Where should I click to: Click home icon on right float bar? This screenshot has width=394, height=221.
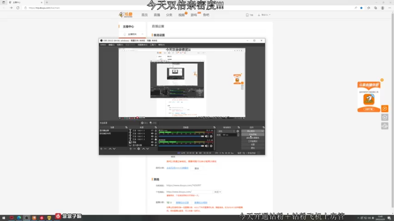coord(385,117)
